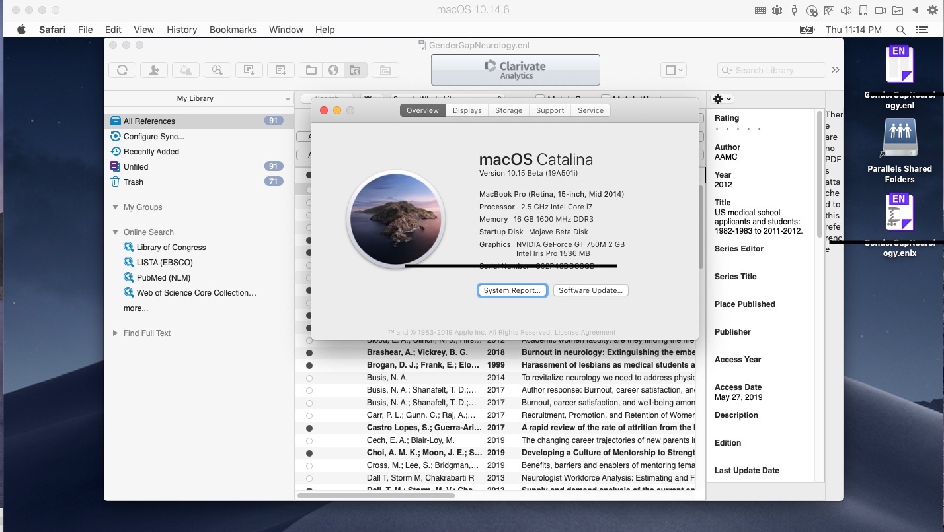Open the License Agreement link
The width and height of the screenshot is (944, 532).
585,332
